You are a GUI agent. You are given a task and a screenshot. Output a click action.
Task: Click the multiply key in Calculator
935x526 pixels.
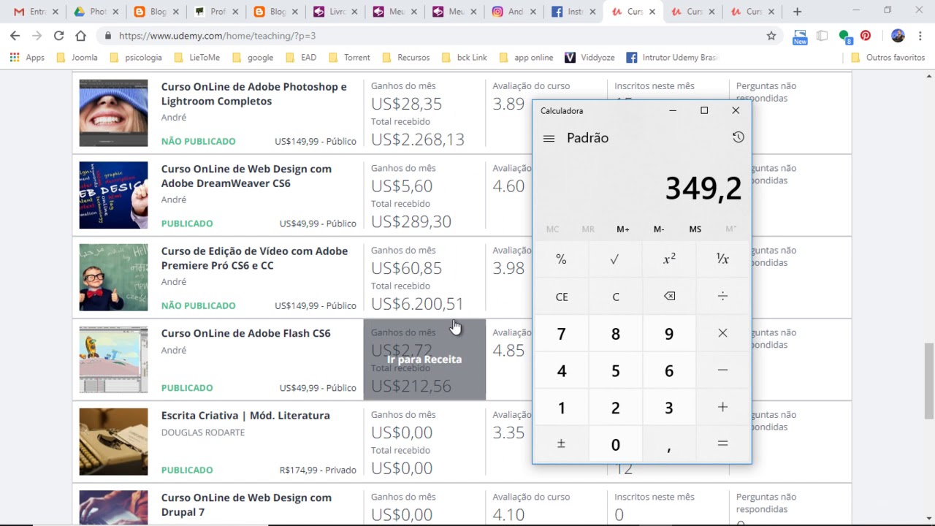[x=722, y=333]
